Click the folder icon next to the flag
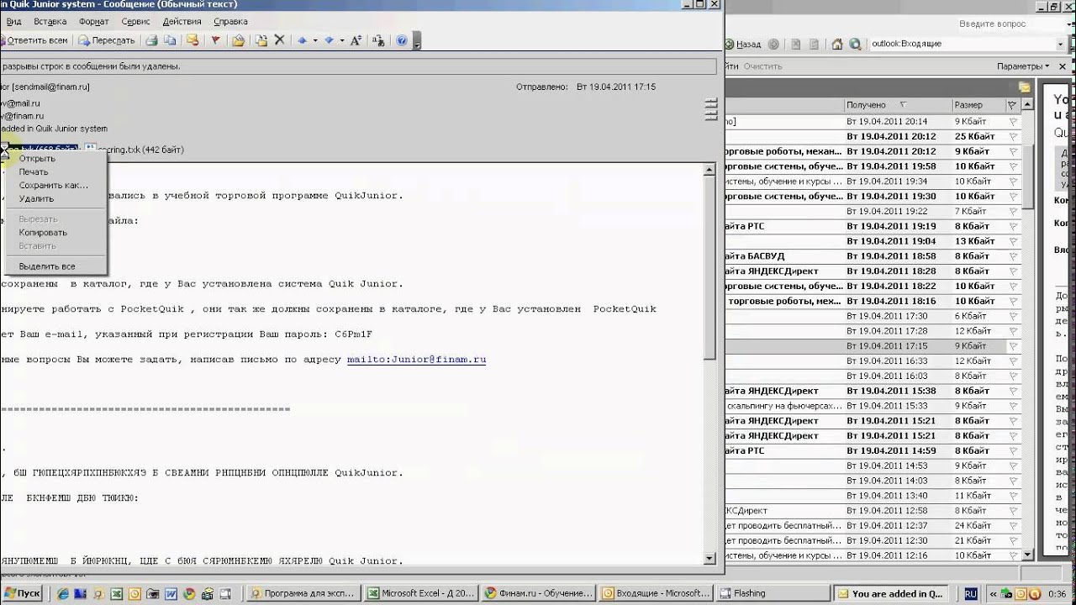Image resolution: width=1076 pixels, height=605 pixels. [x=238, y=40]
